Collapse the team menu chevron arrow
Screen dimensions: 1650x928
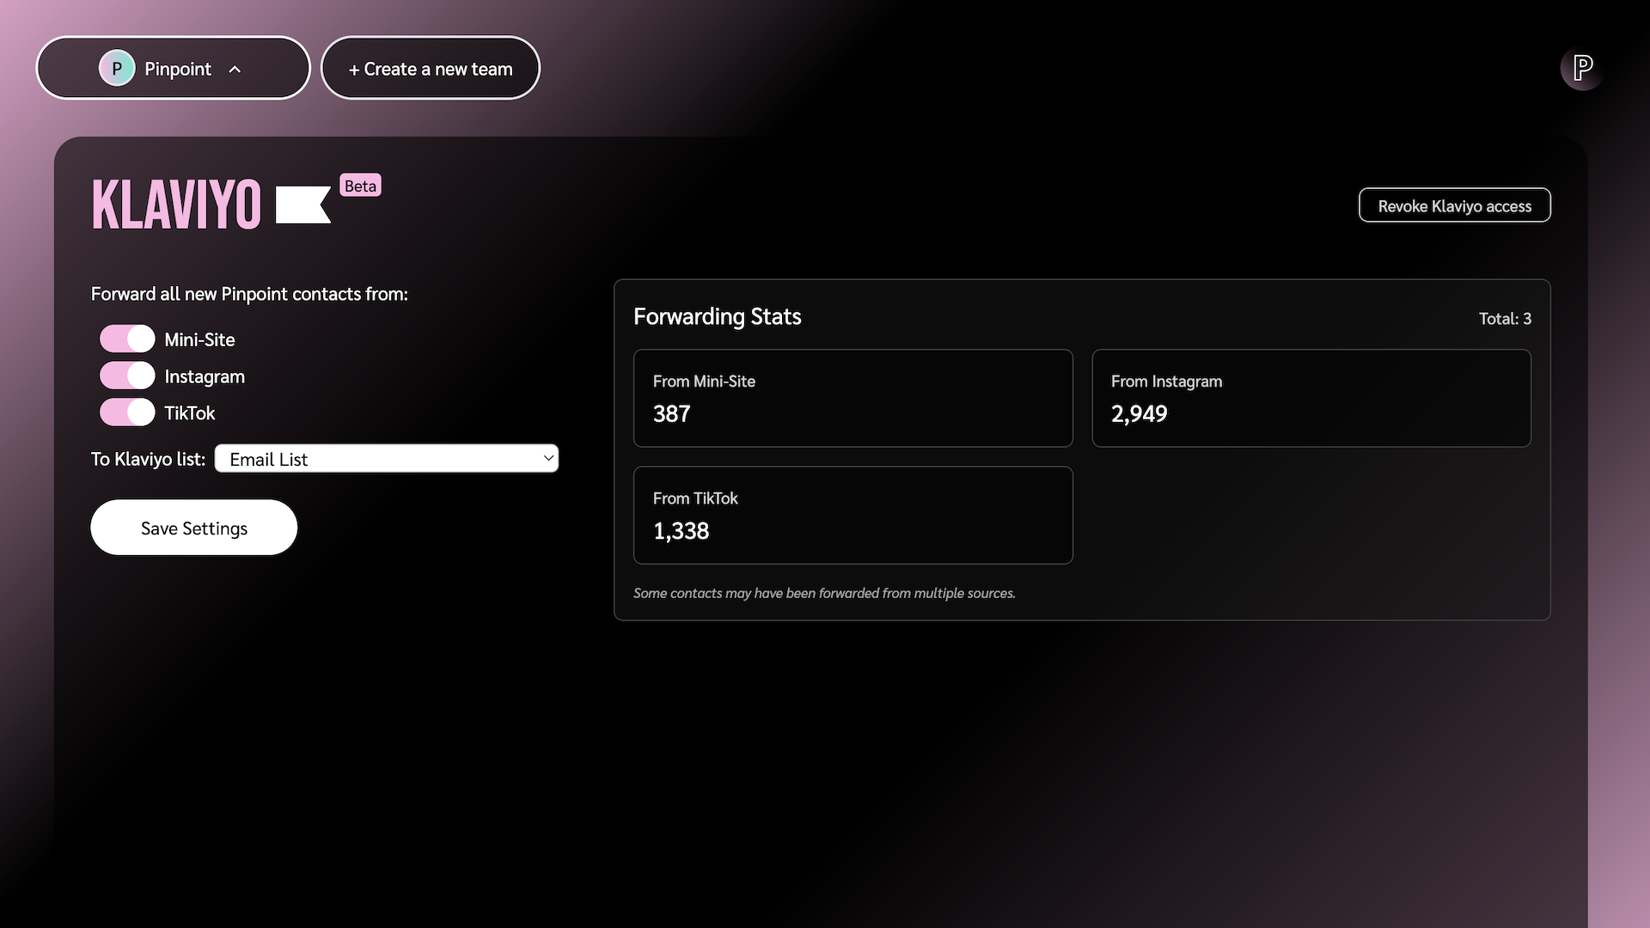click(x=235, y=69)
